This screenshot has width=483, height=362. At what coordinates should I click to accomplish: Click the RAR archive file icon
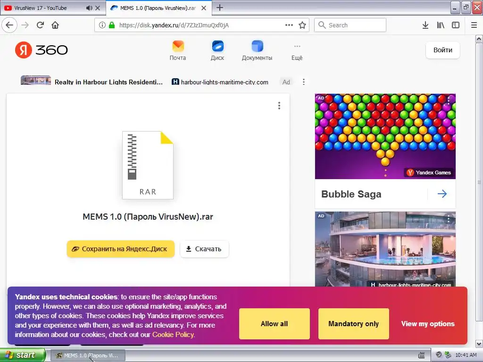pyautogui.click(x=148, y=165)
